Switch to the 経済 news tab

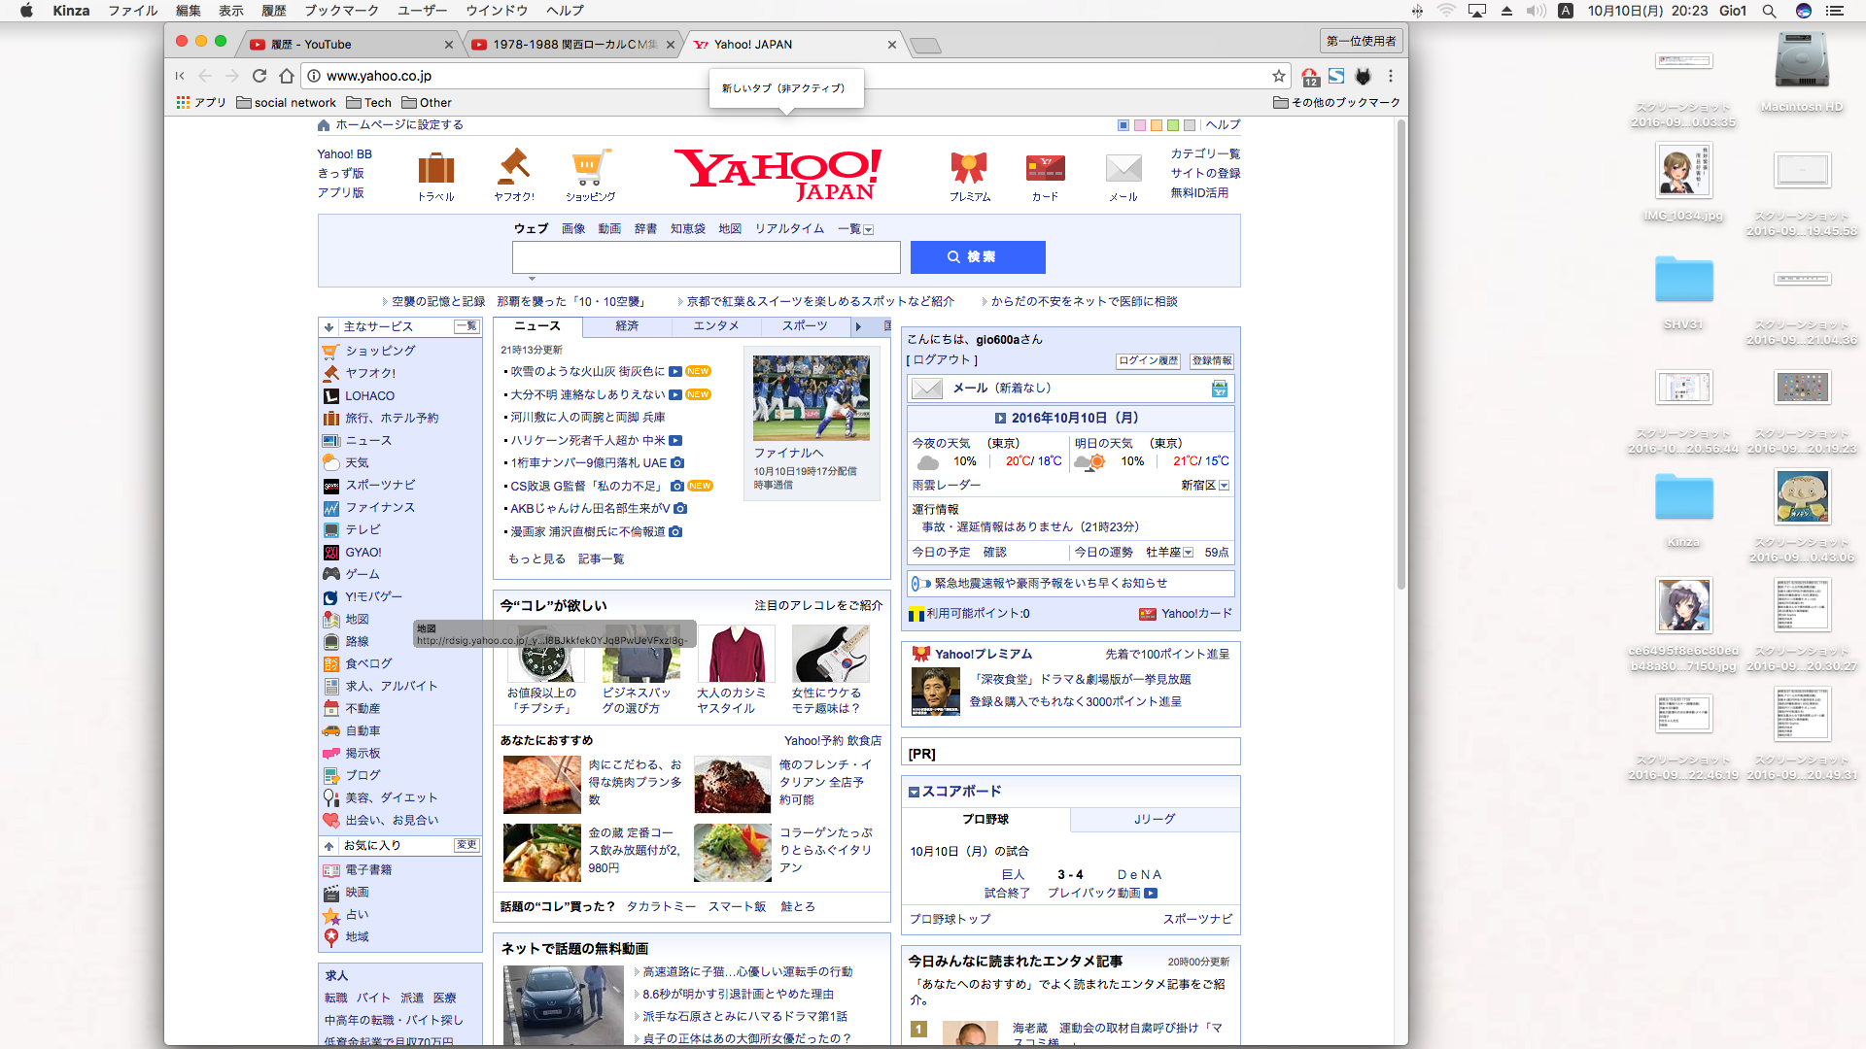click(627, 326)
